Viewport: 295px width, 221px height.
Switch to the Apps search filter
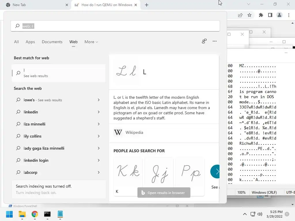[x=30, y=42]
